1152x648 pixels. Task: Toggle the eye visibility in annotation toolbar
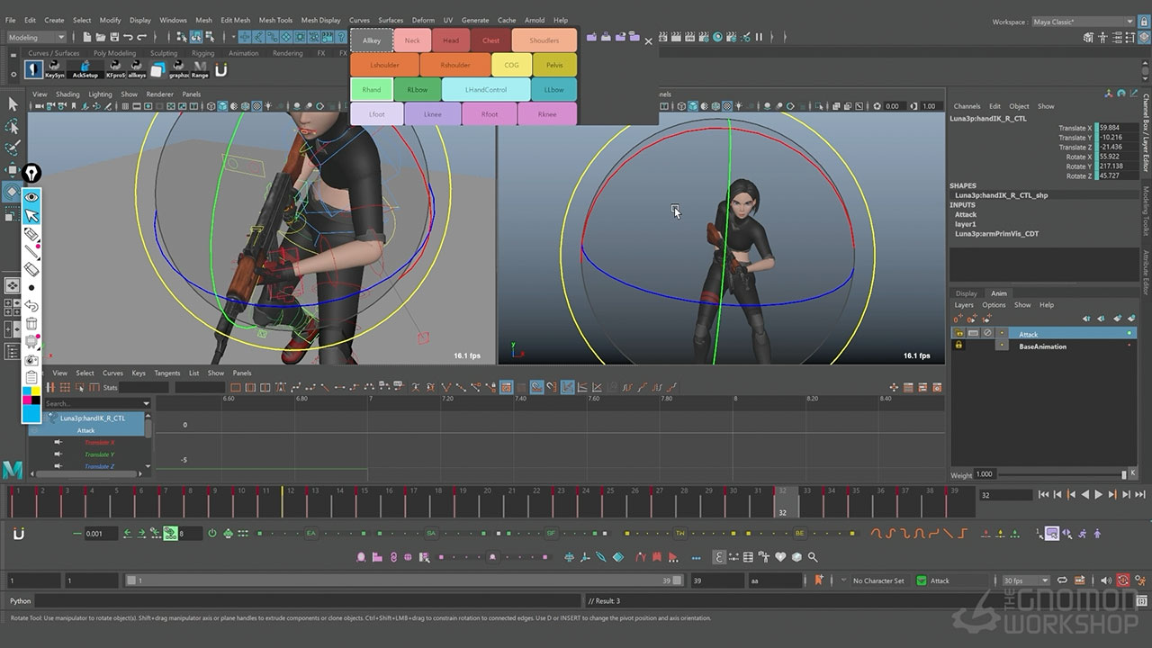[x=31, y=196]
